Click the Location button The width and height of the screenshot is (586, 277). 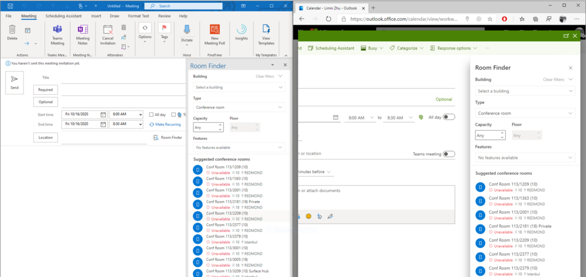(45, 138)
